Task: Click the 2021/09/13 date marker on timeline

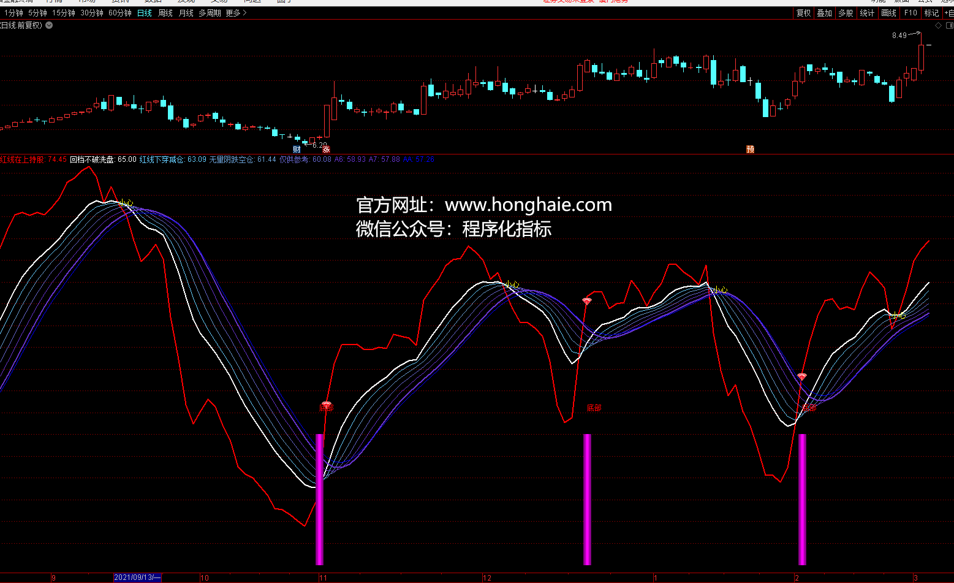Action: (137, 577)
